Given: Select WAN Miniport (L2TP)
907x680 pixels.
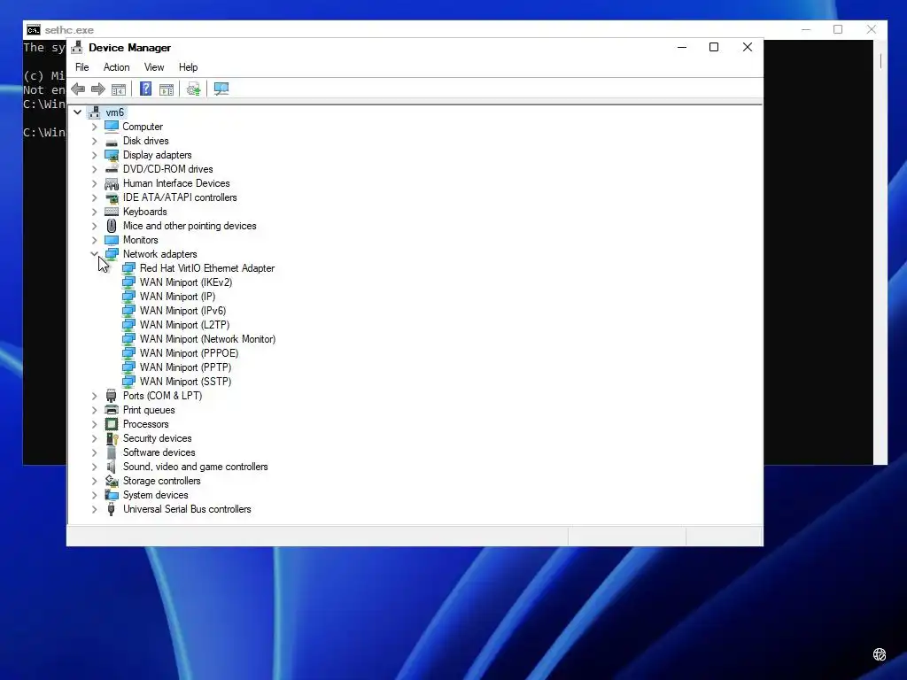Looking at the screenshot, I should [184, 325].
